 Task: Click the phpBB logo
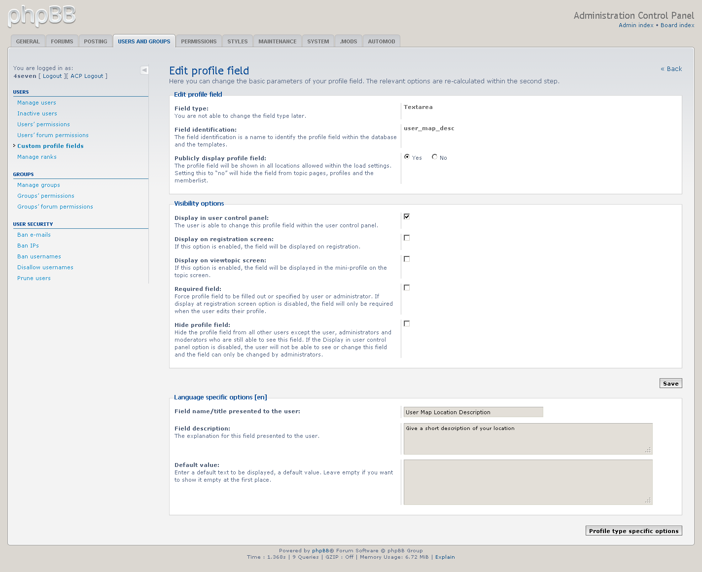click(42, 16)
